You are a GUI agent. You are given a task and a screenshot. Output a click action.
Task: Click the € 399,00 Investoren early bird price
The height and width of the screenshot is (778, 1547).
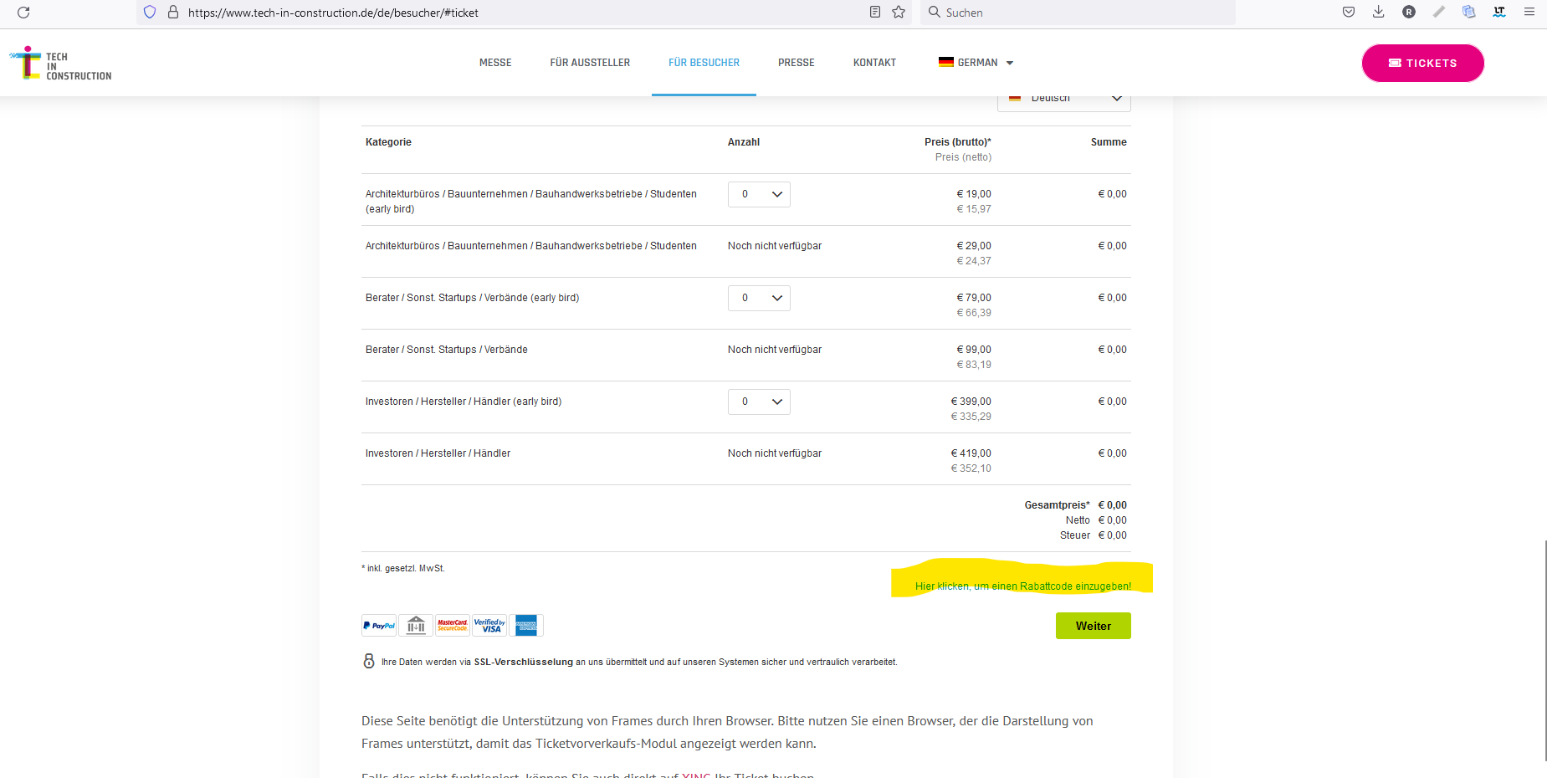[971, 402]
